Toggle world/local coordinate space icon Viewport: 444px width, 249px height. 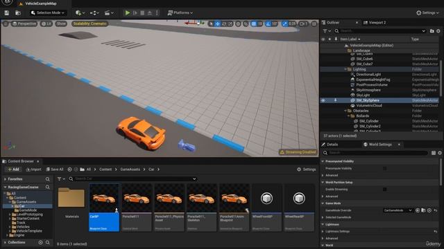click(x=238, y=24)
